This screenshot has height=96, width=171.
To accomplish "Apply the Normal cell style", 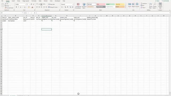I will [91, 4].
